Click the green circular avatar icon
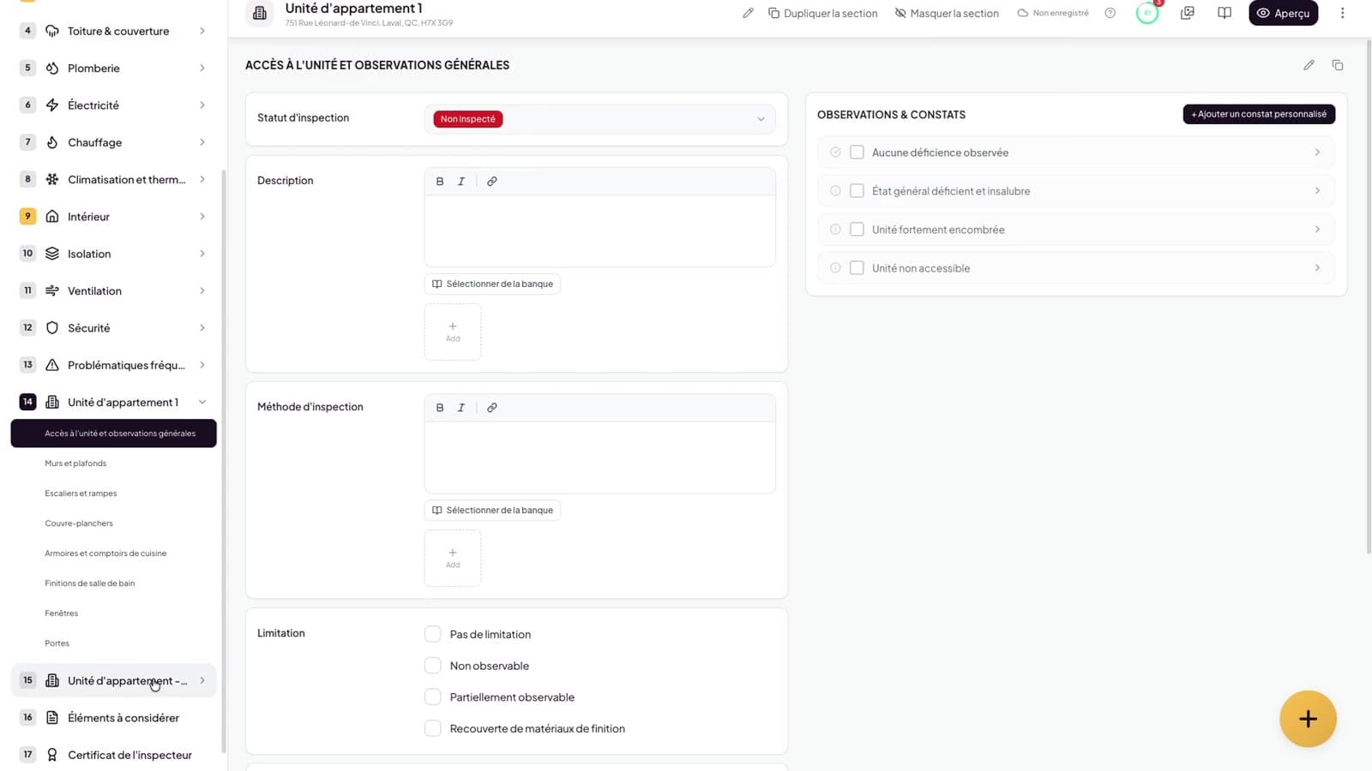 click(1146, 13)
